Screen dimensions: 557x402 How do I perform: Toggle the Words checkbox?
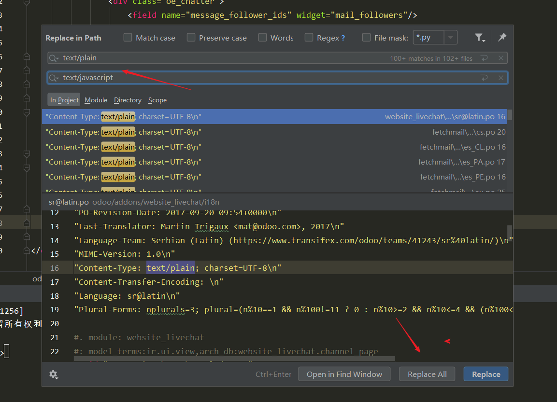point(262,38)
